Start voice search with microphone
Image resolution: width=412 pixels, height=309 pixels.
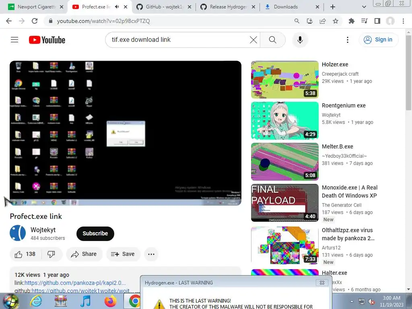click(x=300, y=40)
